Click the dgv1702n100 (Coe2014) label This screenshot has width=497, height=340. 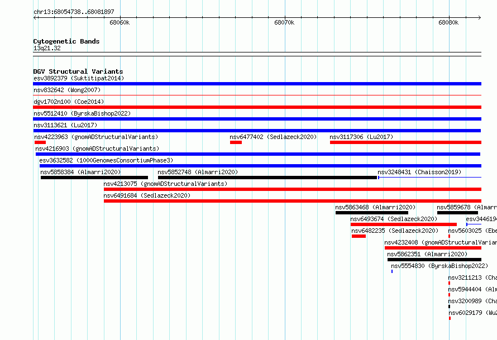pos(69,102)
